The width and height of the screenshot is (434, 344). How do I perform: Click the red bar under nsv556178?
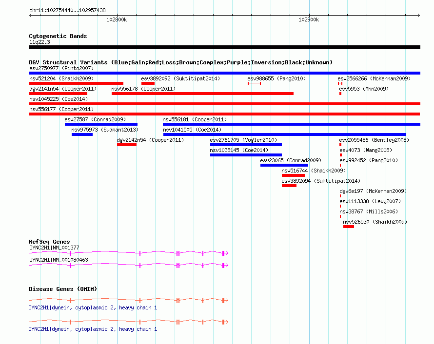(x=202, y=94)
